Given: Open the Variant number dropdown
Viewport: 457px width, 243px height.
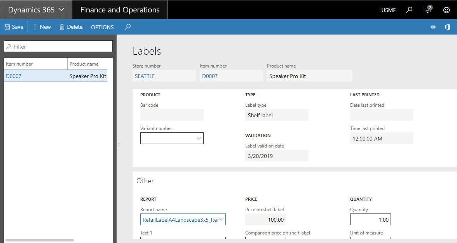Looking at the screenshot, I should click(x=199, y=138).
